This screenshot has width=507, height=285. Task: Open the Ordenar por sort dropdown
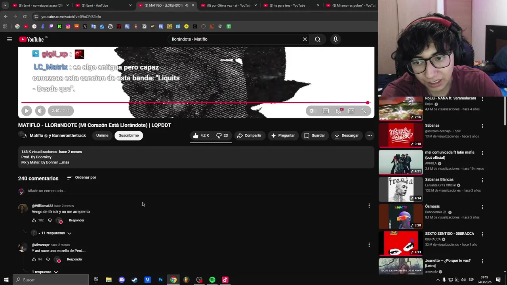tap(82, 177)
